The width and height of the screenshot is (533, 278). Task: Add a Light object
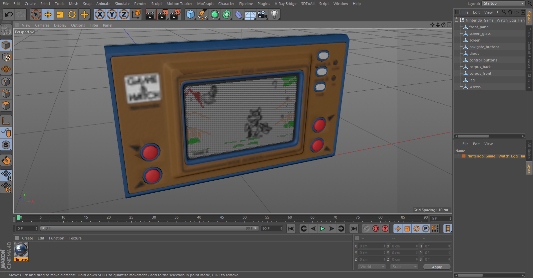tap(274, 14)
